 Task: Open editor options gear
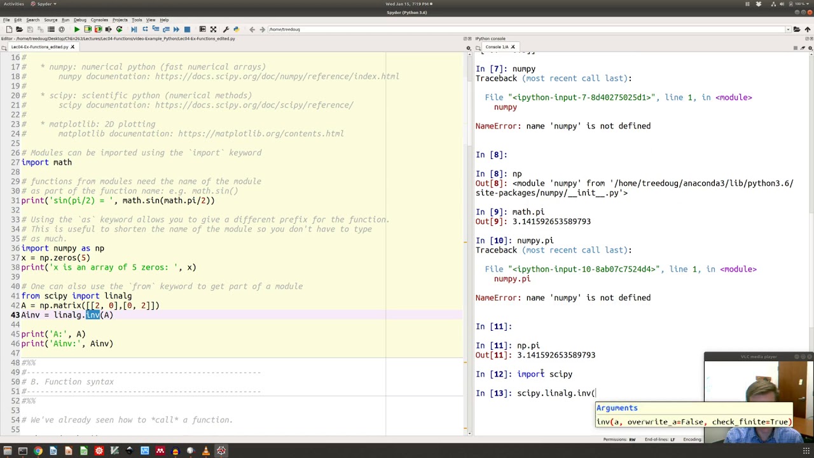point(469,47)
